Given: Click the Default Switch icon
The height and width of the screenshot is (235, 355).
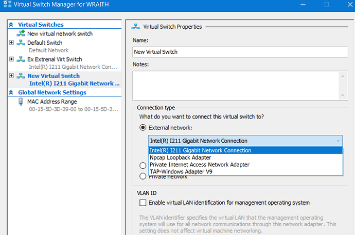Looking at the screenshot, I should 22,43.
